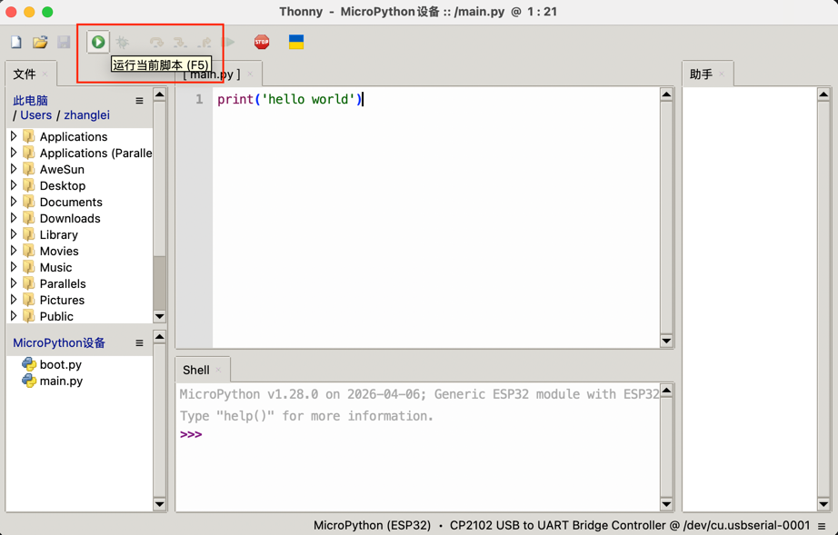The image size is (838, 535).
Task: Navigate to zhanglei in the path
Action: 86,115
